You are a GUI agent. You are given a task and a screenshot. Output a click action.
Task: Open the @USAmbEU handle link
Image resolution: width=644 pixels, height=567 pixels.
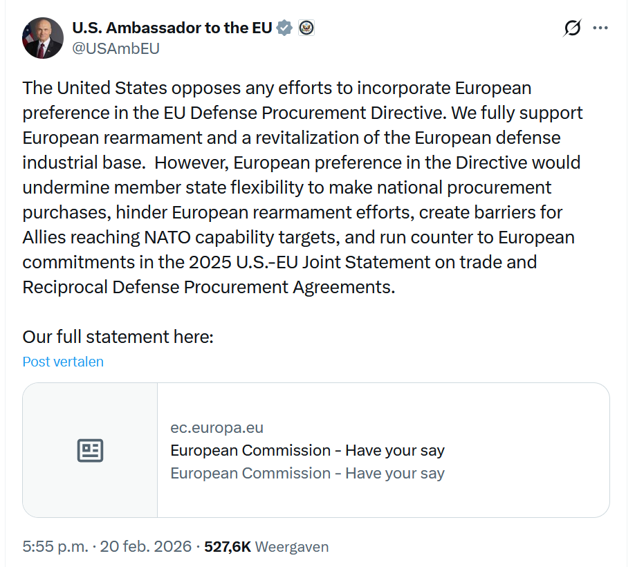(x=116, y=48)
